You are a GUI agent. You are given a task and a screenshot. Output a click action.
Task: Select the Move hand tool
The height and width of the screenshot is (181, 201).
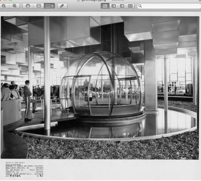28,6
